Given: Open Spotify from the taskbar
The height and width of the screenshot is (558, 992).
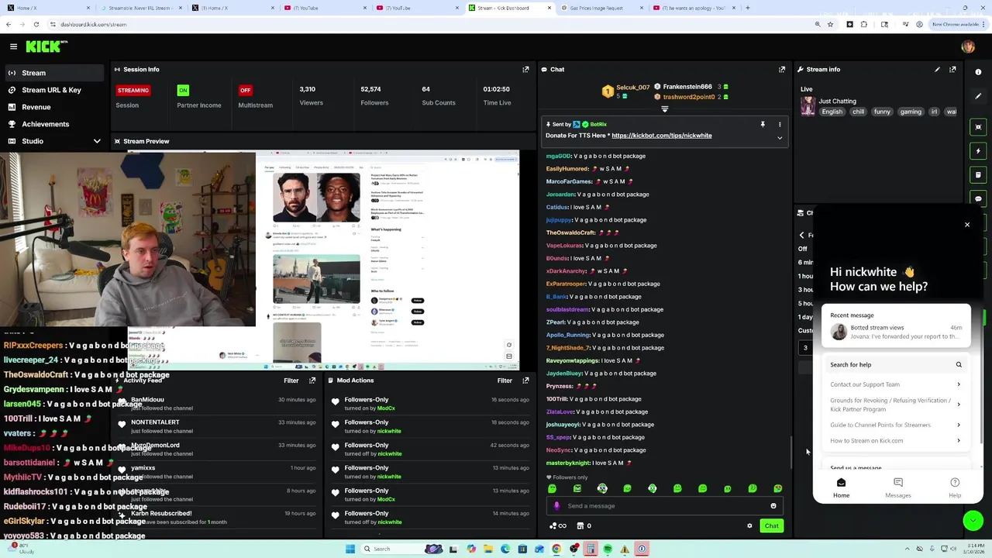Looking at the screenshot, I should click(608, 549).
